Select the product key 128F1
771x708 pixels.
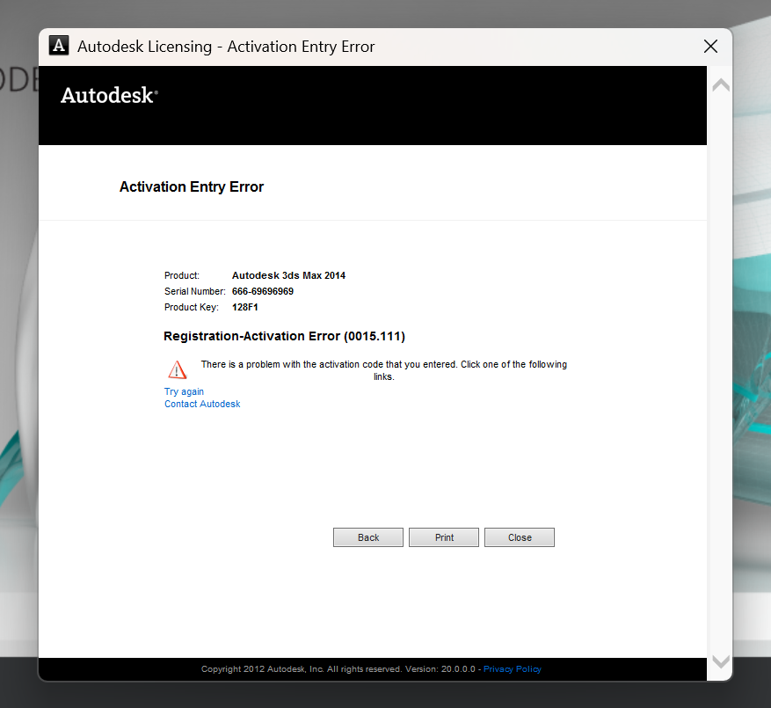tap(245, 307)
